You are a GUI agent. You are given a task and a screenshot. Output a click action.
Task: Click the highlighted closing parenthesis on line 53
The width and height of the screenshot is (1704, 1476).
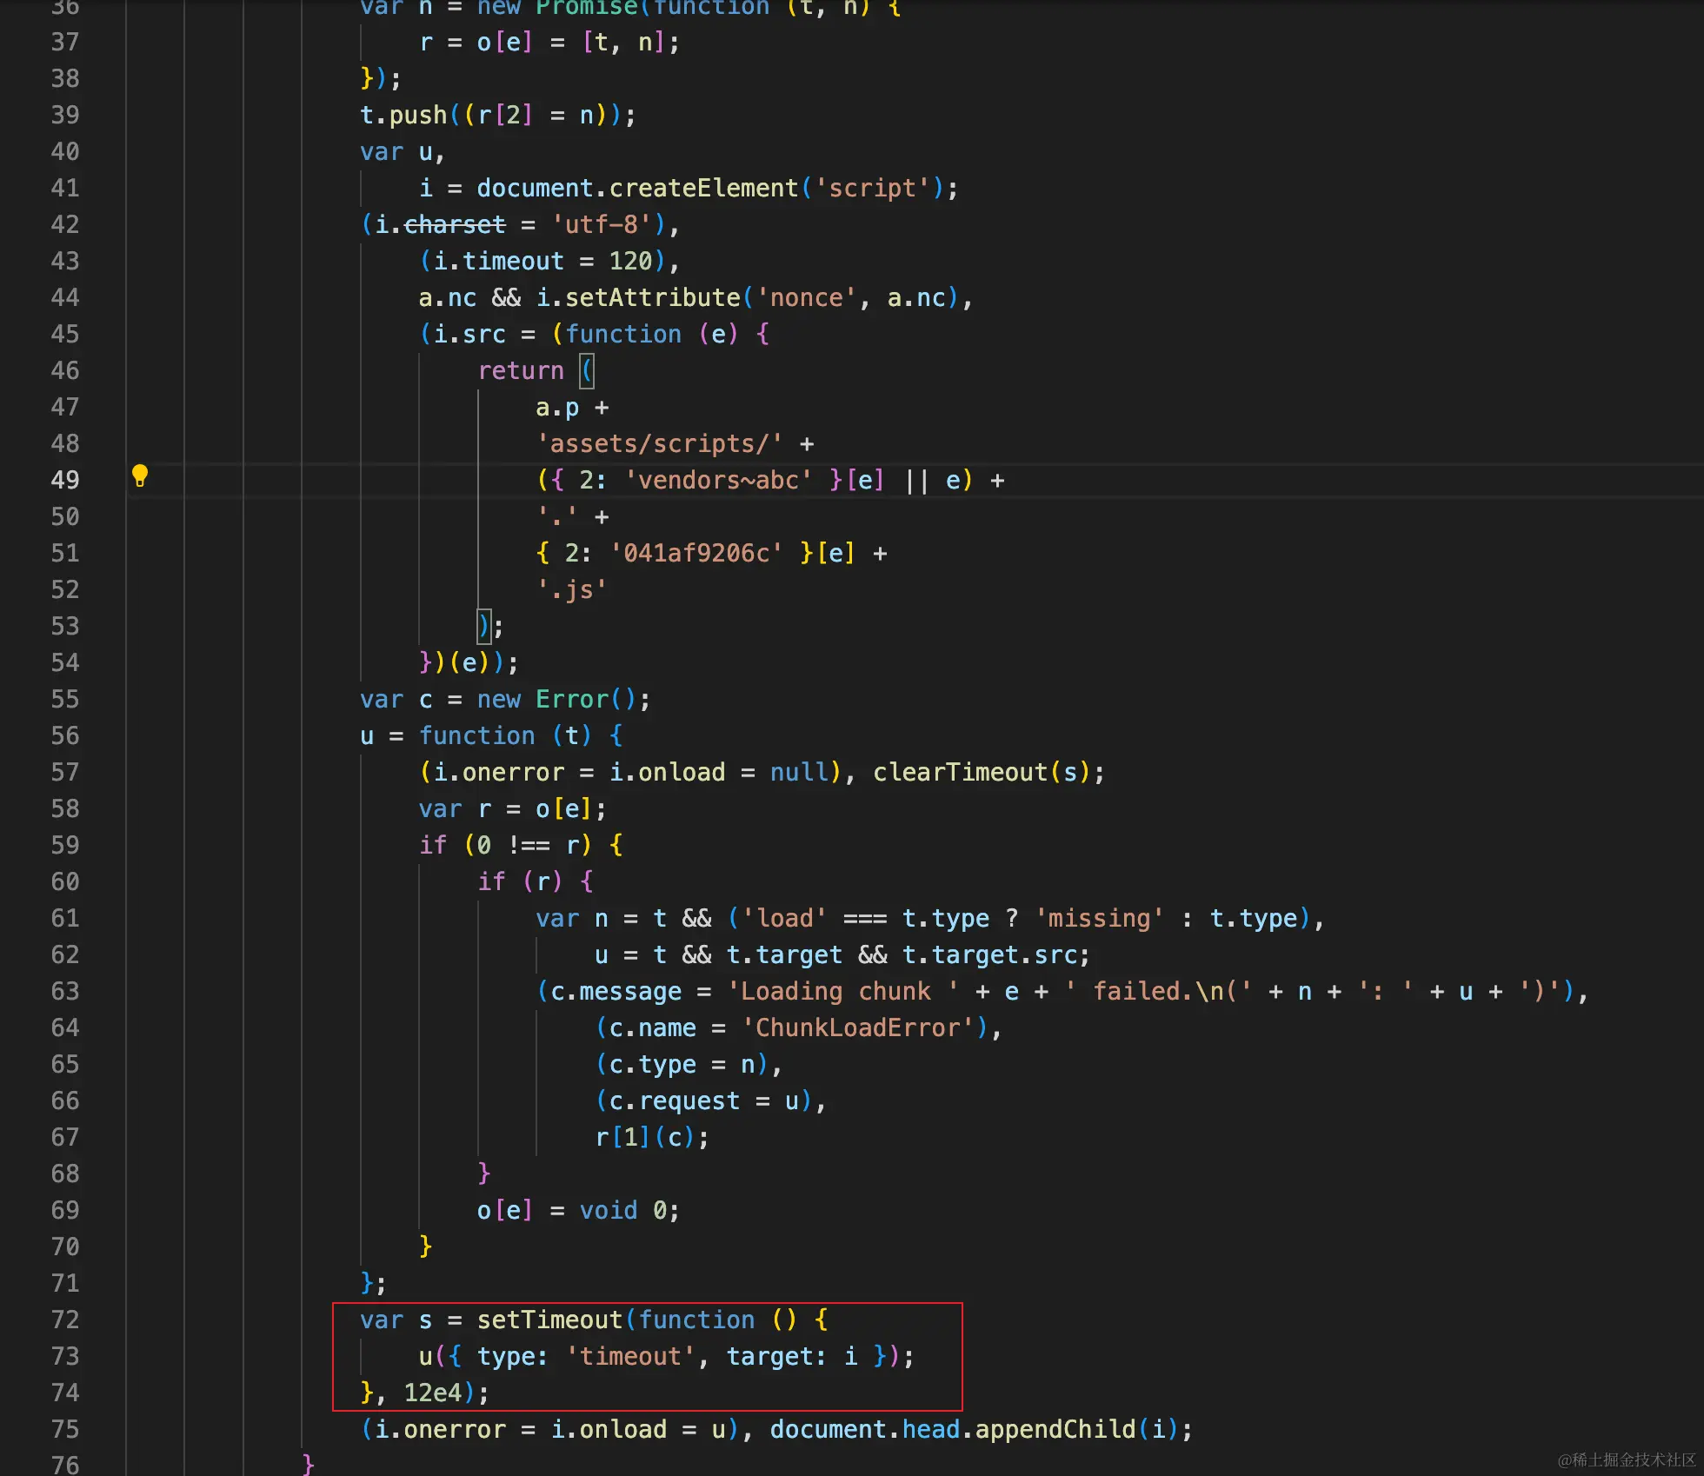tap(484, 626)
